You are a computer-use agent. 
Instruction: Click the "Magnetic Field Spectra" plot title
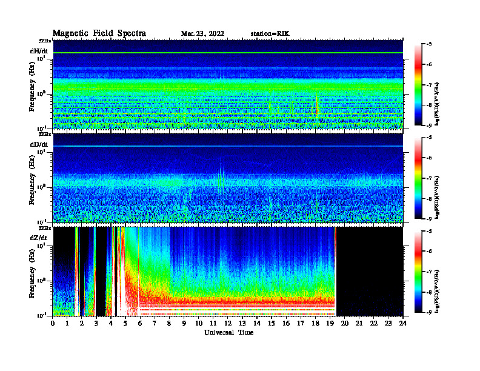point(99,33)
